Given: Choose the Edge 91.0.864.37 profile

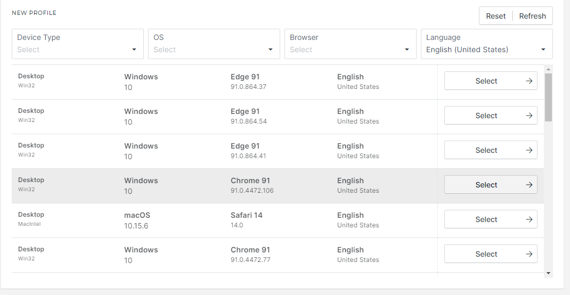Looking at the screenshot, I should tap(486, 81).
